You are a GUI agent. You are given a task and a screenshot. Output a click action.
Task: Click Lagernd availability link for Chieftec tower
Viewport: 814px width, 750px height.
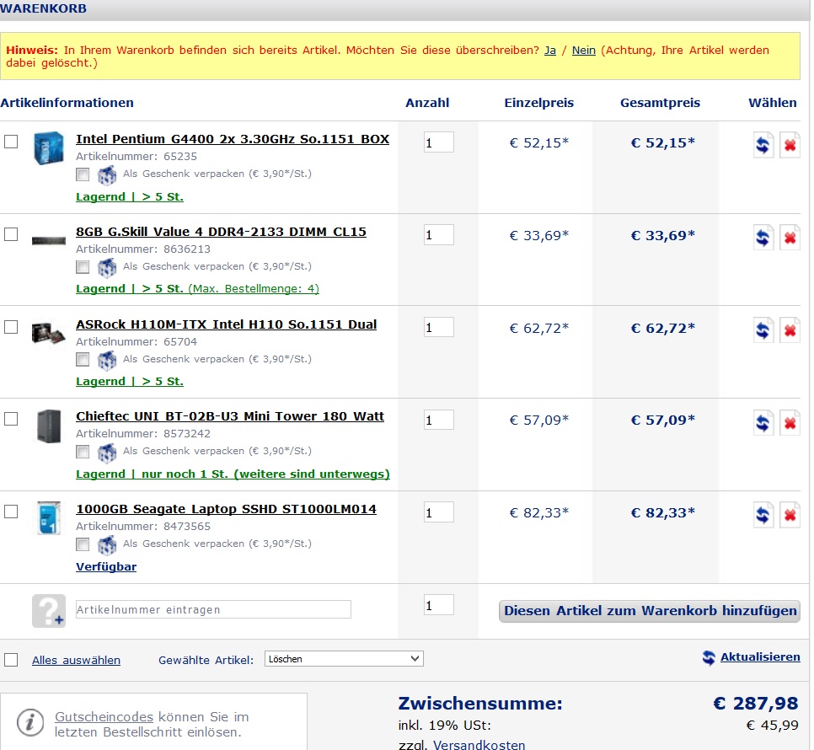tap(233, 474)
